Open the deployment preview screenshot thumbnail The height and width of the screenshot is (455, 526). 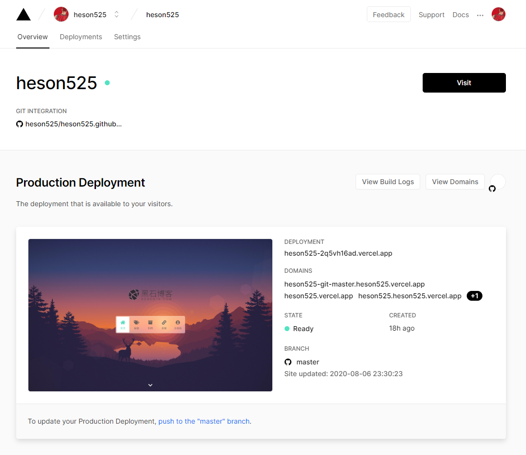pyautogui.click(x=150, y=315)
